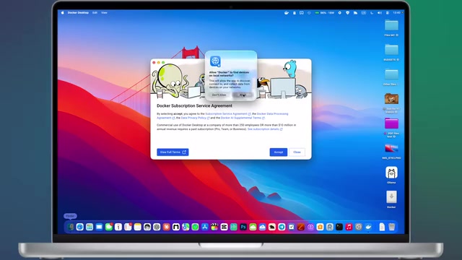
Task: Open the Music app in Dock
Action: coord(349,227)
